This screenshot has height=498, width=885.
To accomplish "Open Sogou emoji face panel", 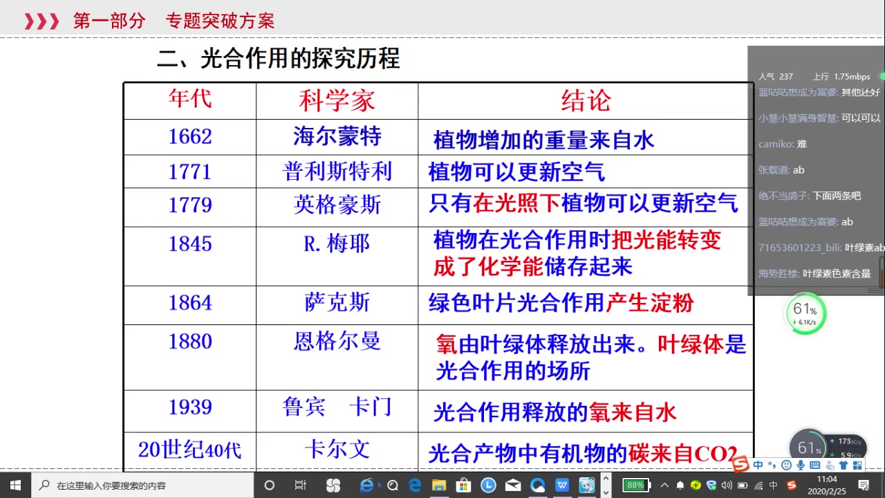I will pyautogui.click(x=786, y=465).
